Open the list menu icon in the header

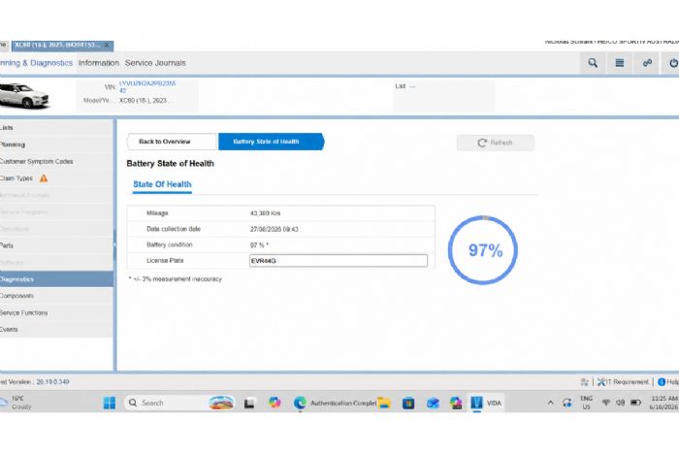pos(620,63)
